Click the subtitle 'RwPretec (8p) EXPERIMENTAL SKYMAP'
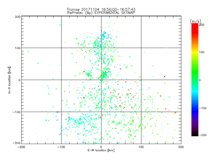This screenshot has width=213, height=160. point(101,13)
